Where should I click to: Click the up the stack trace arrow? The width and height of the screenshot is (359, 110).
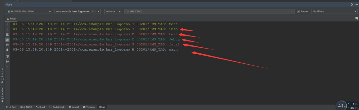[7, 24]
